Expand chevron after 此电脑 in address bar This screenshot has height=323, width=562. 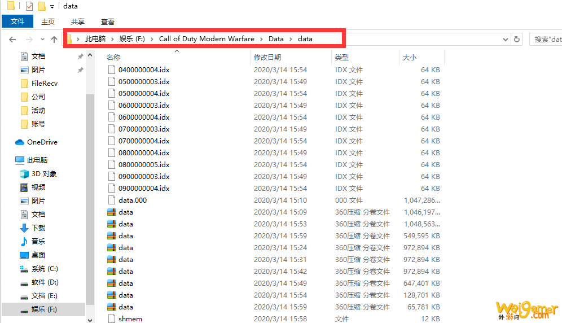[112, 39]
